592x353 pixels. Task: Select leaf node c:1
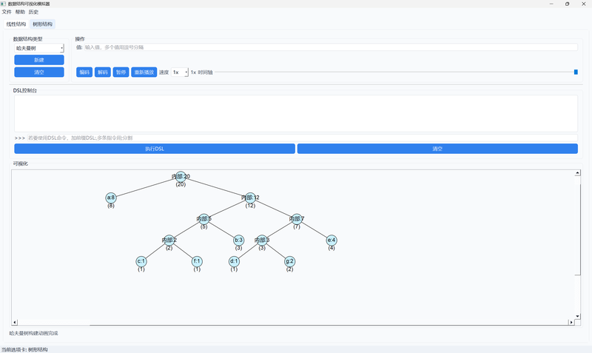pyautogui.click(x=141, y=261)
